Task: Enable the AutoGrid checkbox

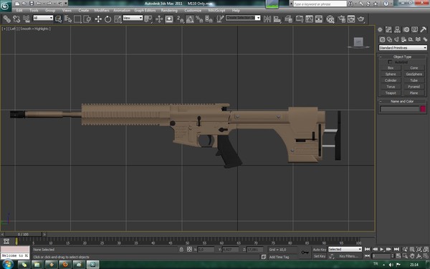Action: (x=390, y=62)
